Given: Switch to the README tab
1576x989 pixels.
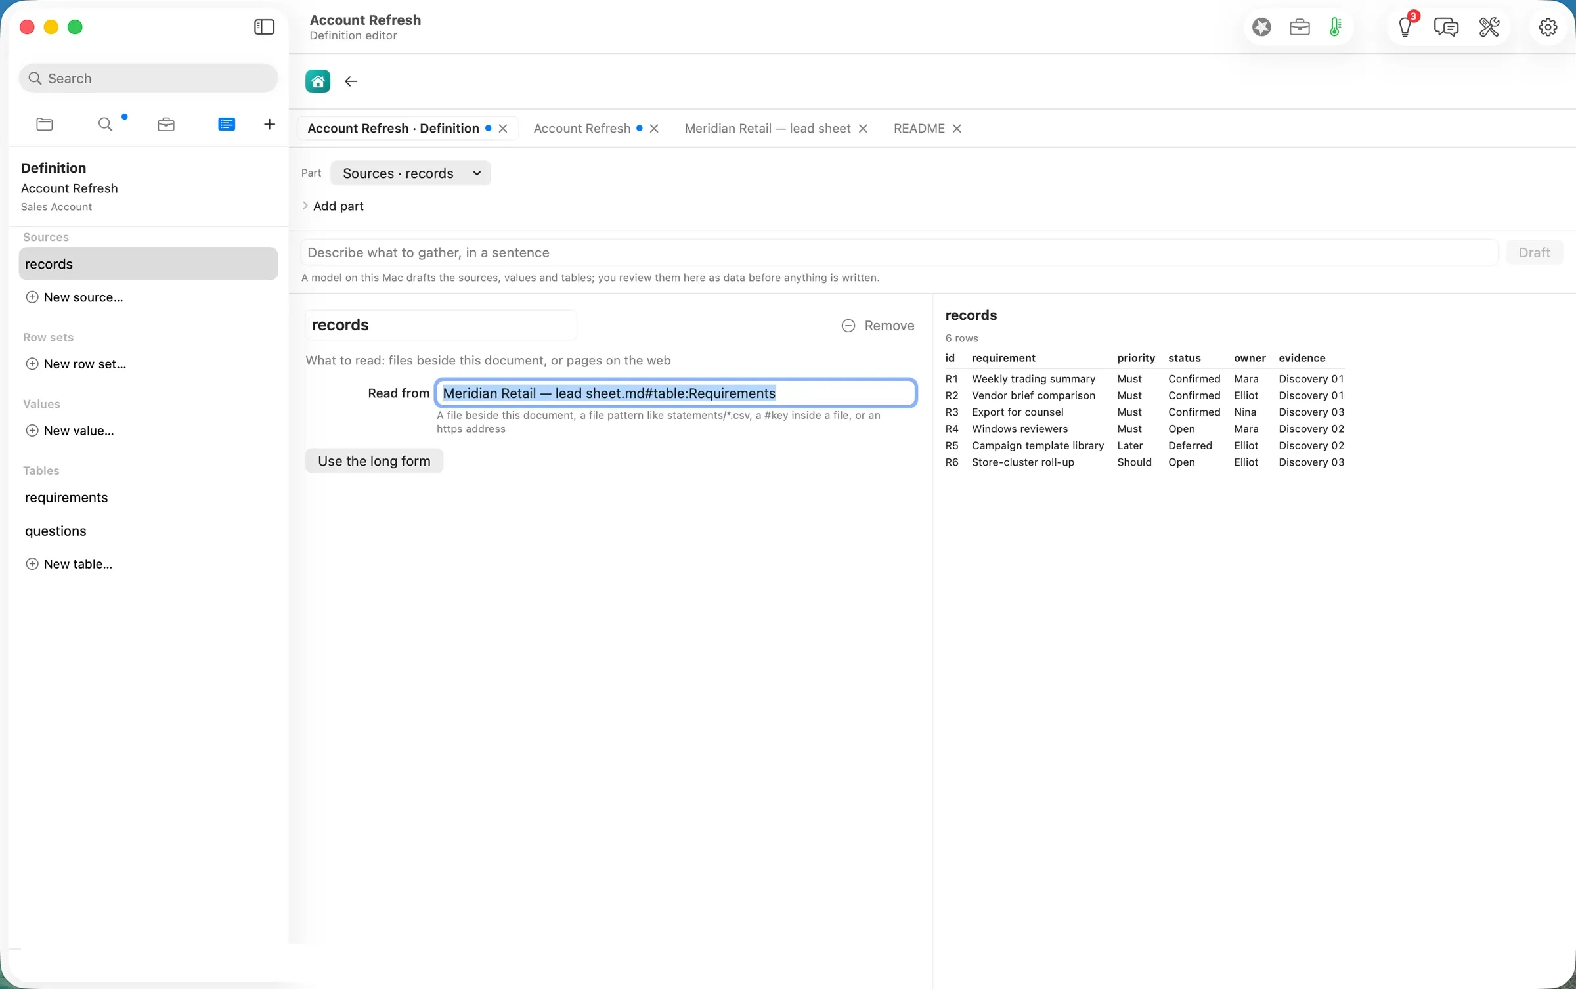Looking at the screenshot, I should coord(919,129).
